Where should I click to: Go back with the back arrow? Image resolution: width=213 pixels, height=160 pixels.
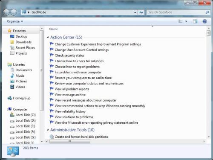pos(6,12)
